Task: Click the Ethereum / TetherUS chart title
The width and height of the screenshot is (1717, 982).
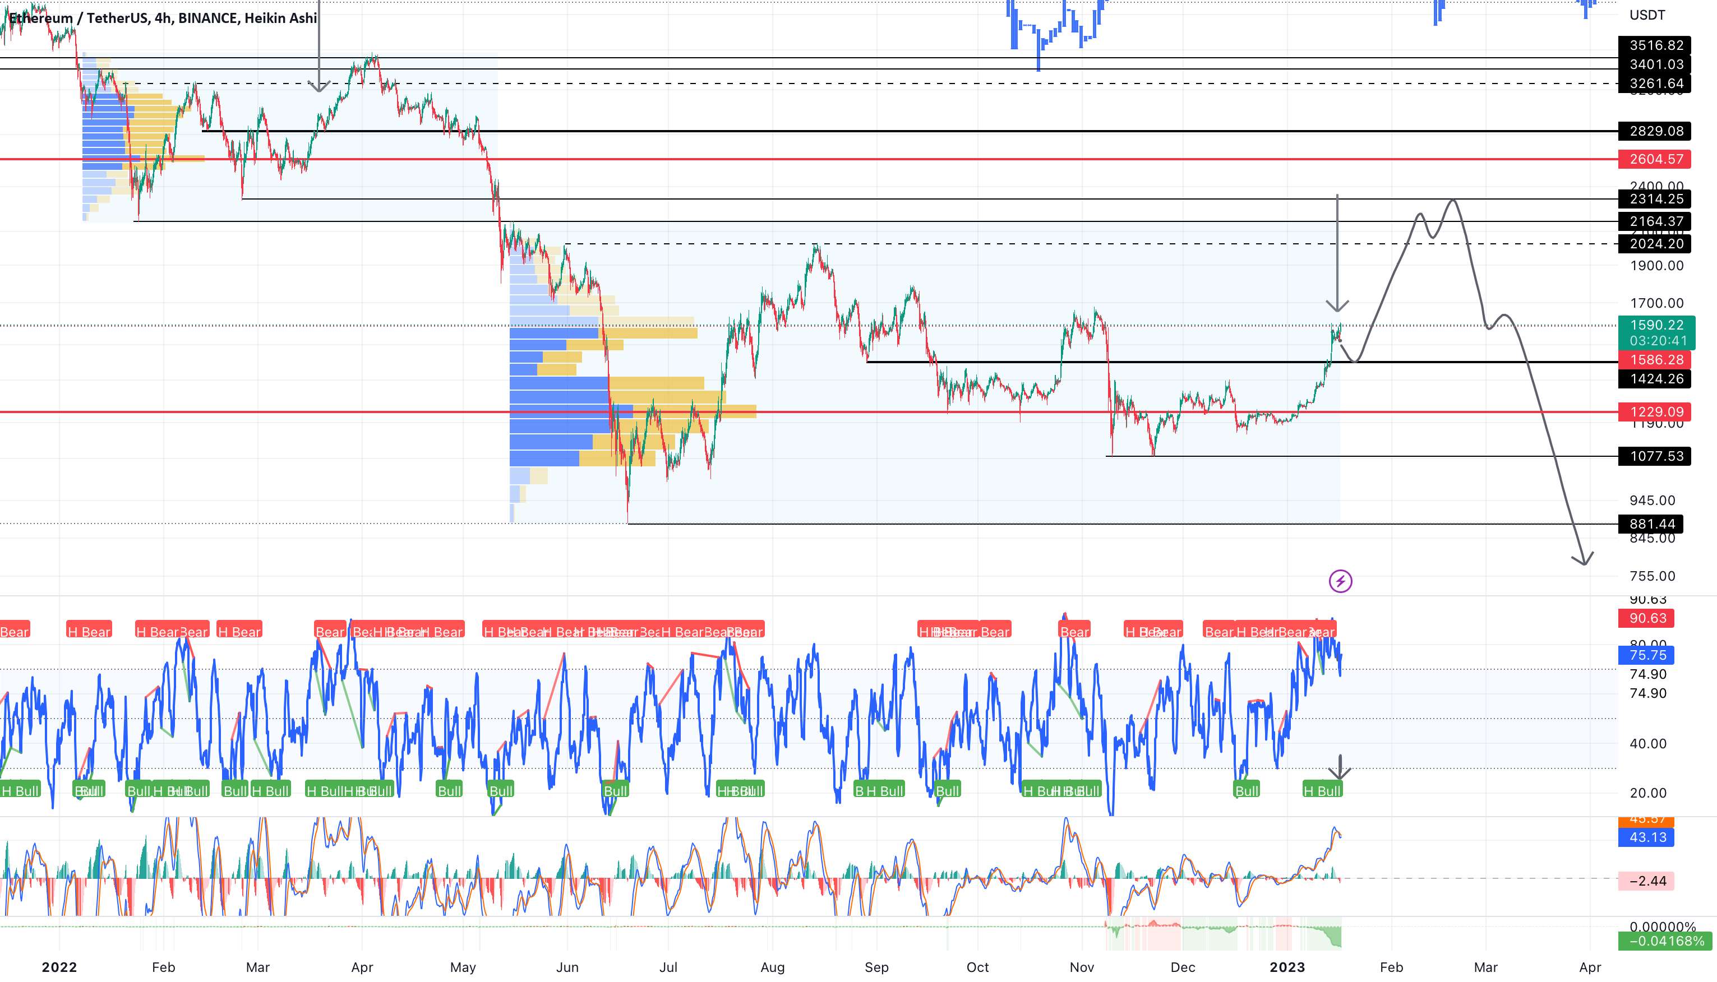Action: pos(163,18)
